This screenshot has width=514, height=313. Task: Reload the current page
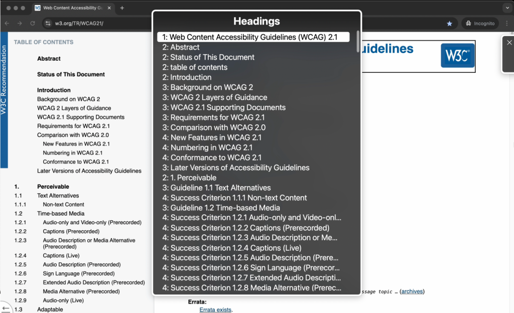tap(32, 23)
